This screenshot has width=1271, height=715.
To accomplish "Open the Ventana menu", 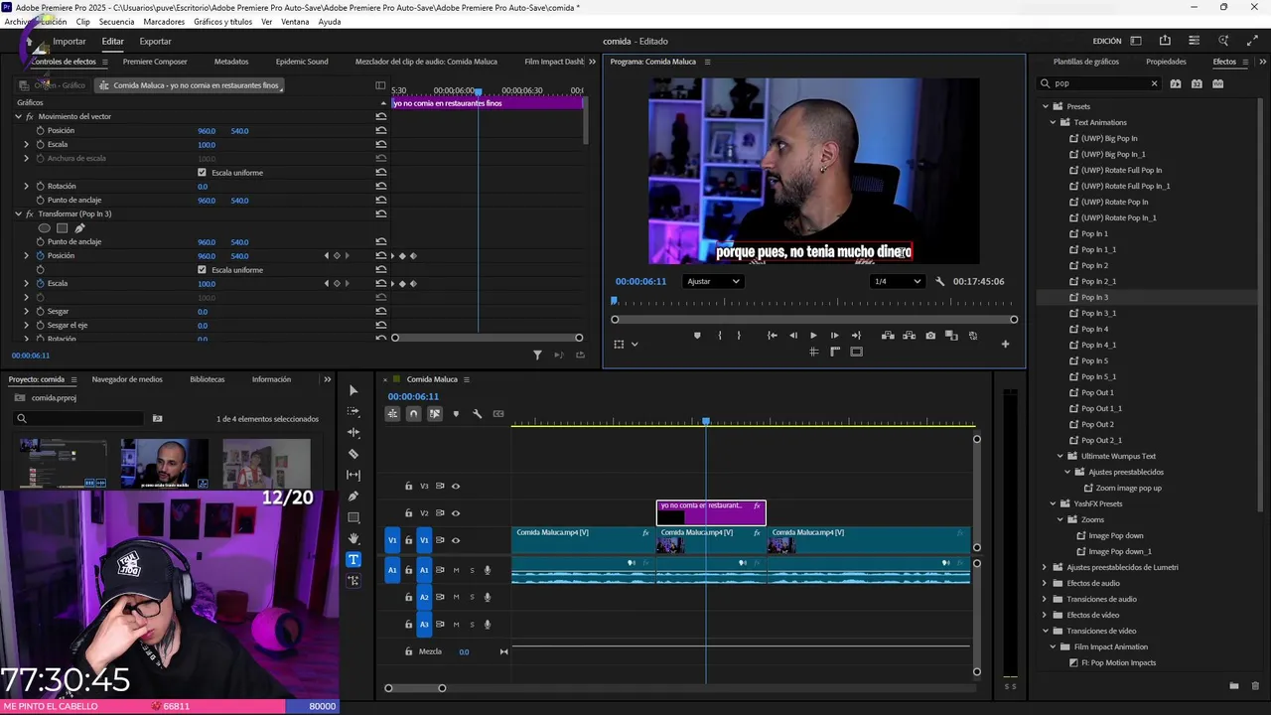I will click(x=295, y=22).
